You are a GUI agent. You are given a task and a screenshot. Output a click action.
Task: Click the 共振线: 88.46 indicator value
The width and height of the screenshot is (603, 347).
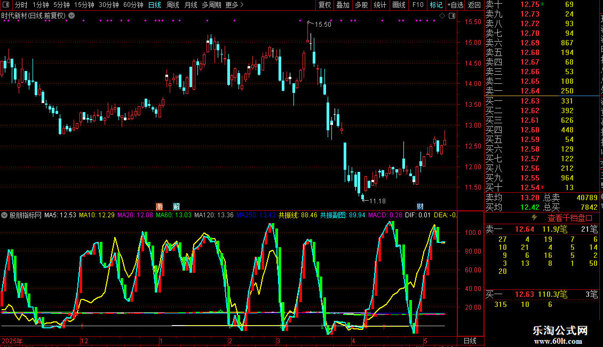pyautogui.click(x=298, y=215)
